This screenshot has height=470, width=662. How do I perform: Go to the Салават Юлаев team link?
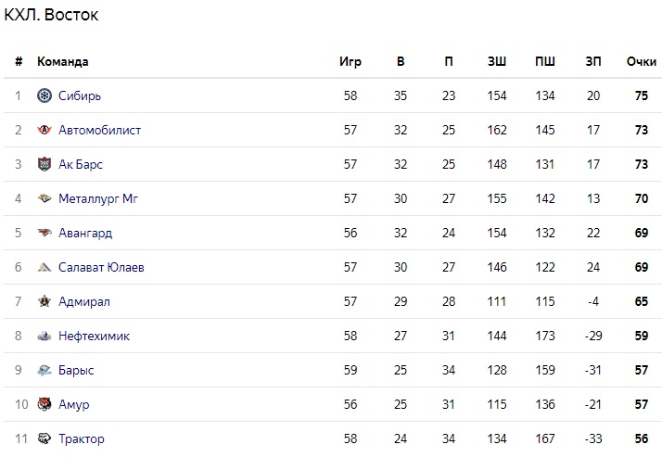[101, 267]
